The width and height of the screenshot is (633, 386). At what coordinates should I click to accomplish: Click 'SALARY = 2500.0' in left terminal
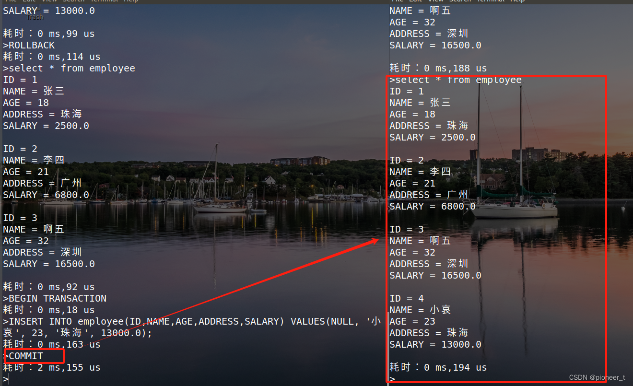click(x=46, y=126)
